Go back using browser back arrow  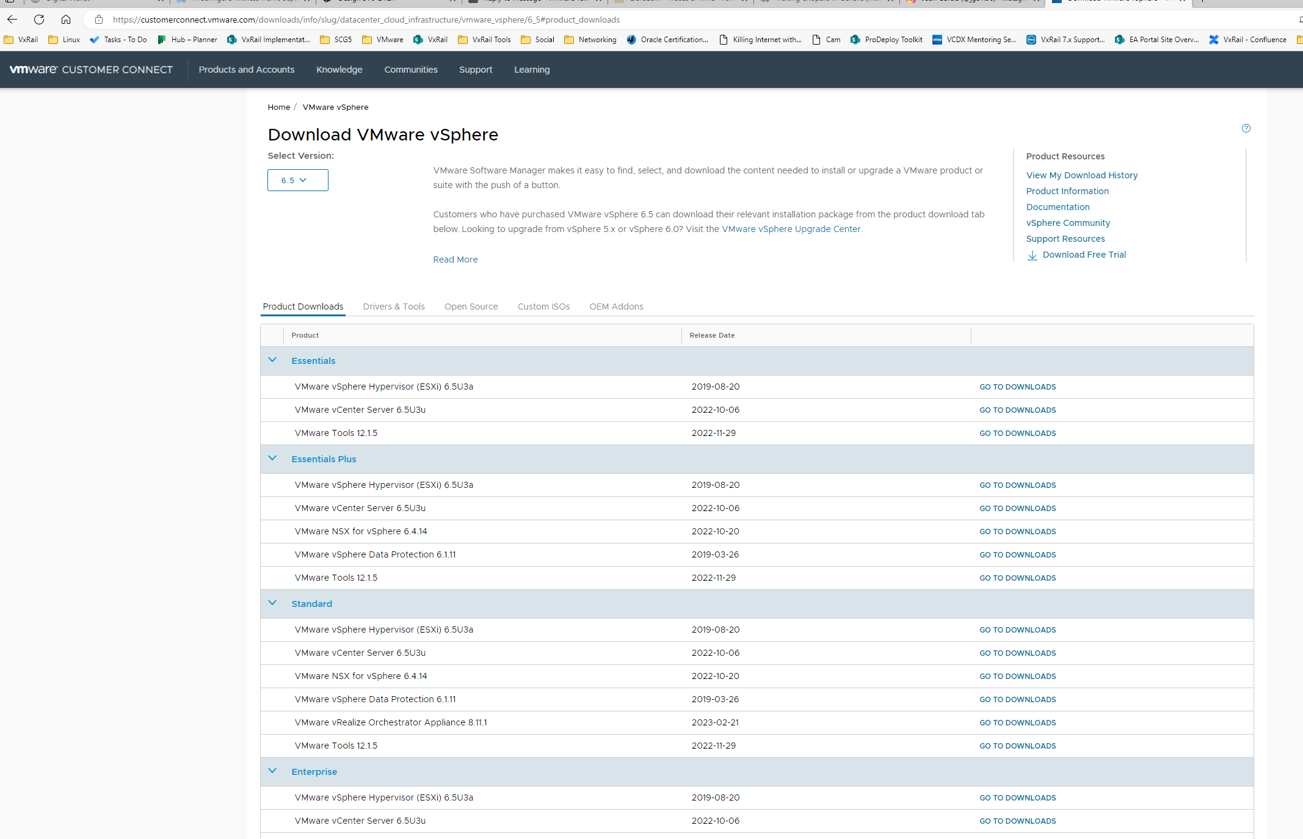pyautogui.click(x=12, y=20)
